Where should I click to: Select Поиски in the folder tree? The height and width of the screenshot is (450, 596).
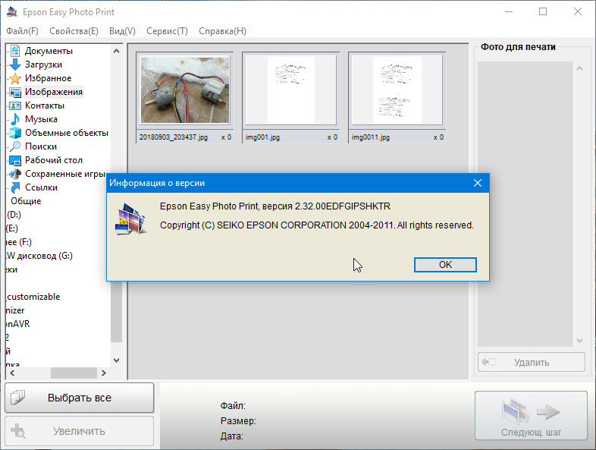[41, 146]
